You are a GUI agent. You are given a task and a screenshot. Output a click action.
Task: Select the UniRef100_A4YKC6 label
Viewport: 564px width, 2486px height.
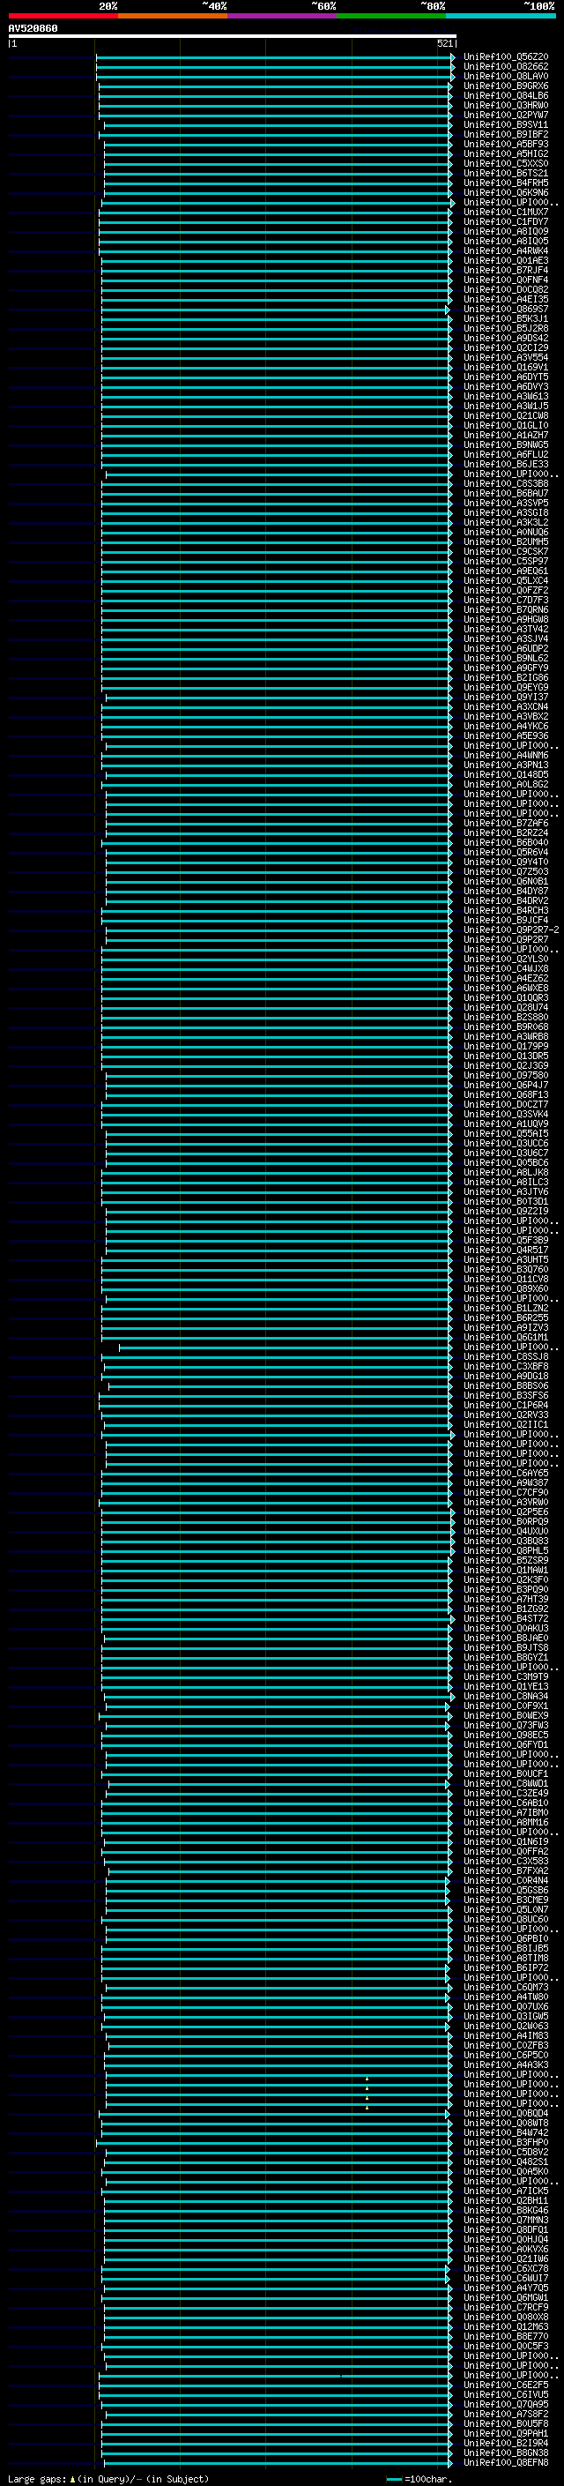[x=506, y=726]
